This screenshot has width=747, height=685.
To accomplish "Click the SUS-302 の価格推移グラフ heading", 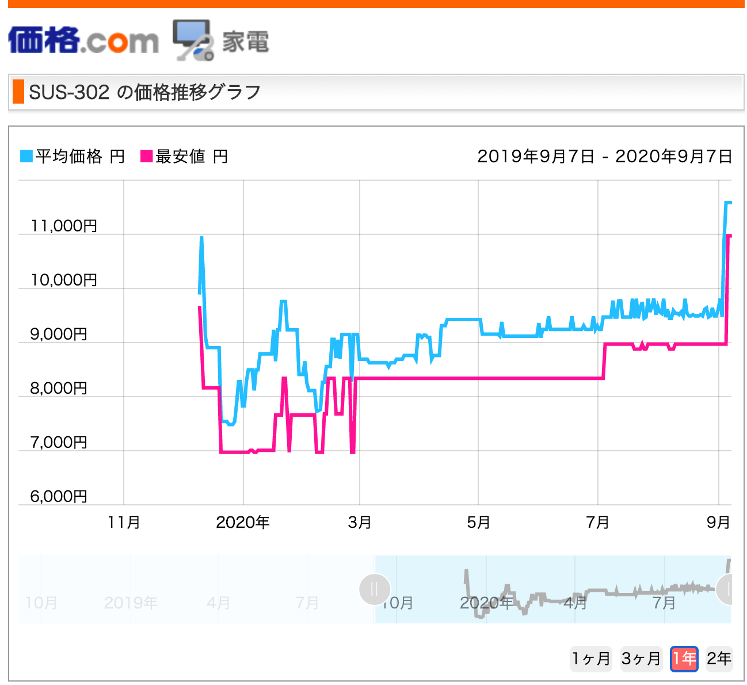I will [x=145, y=92].
